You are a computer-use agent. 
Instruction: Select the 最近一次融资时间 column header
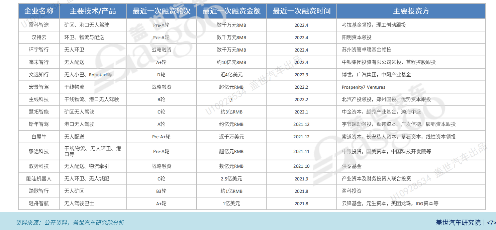(301, 11)
